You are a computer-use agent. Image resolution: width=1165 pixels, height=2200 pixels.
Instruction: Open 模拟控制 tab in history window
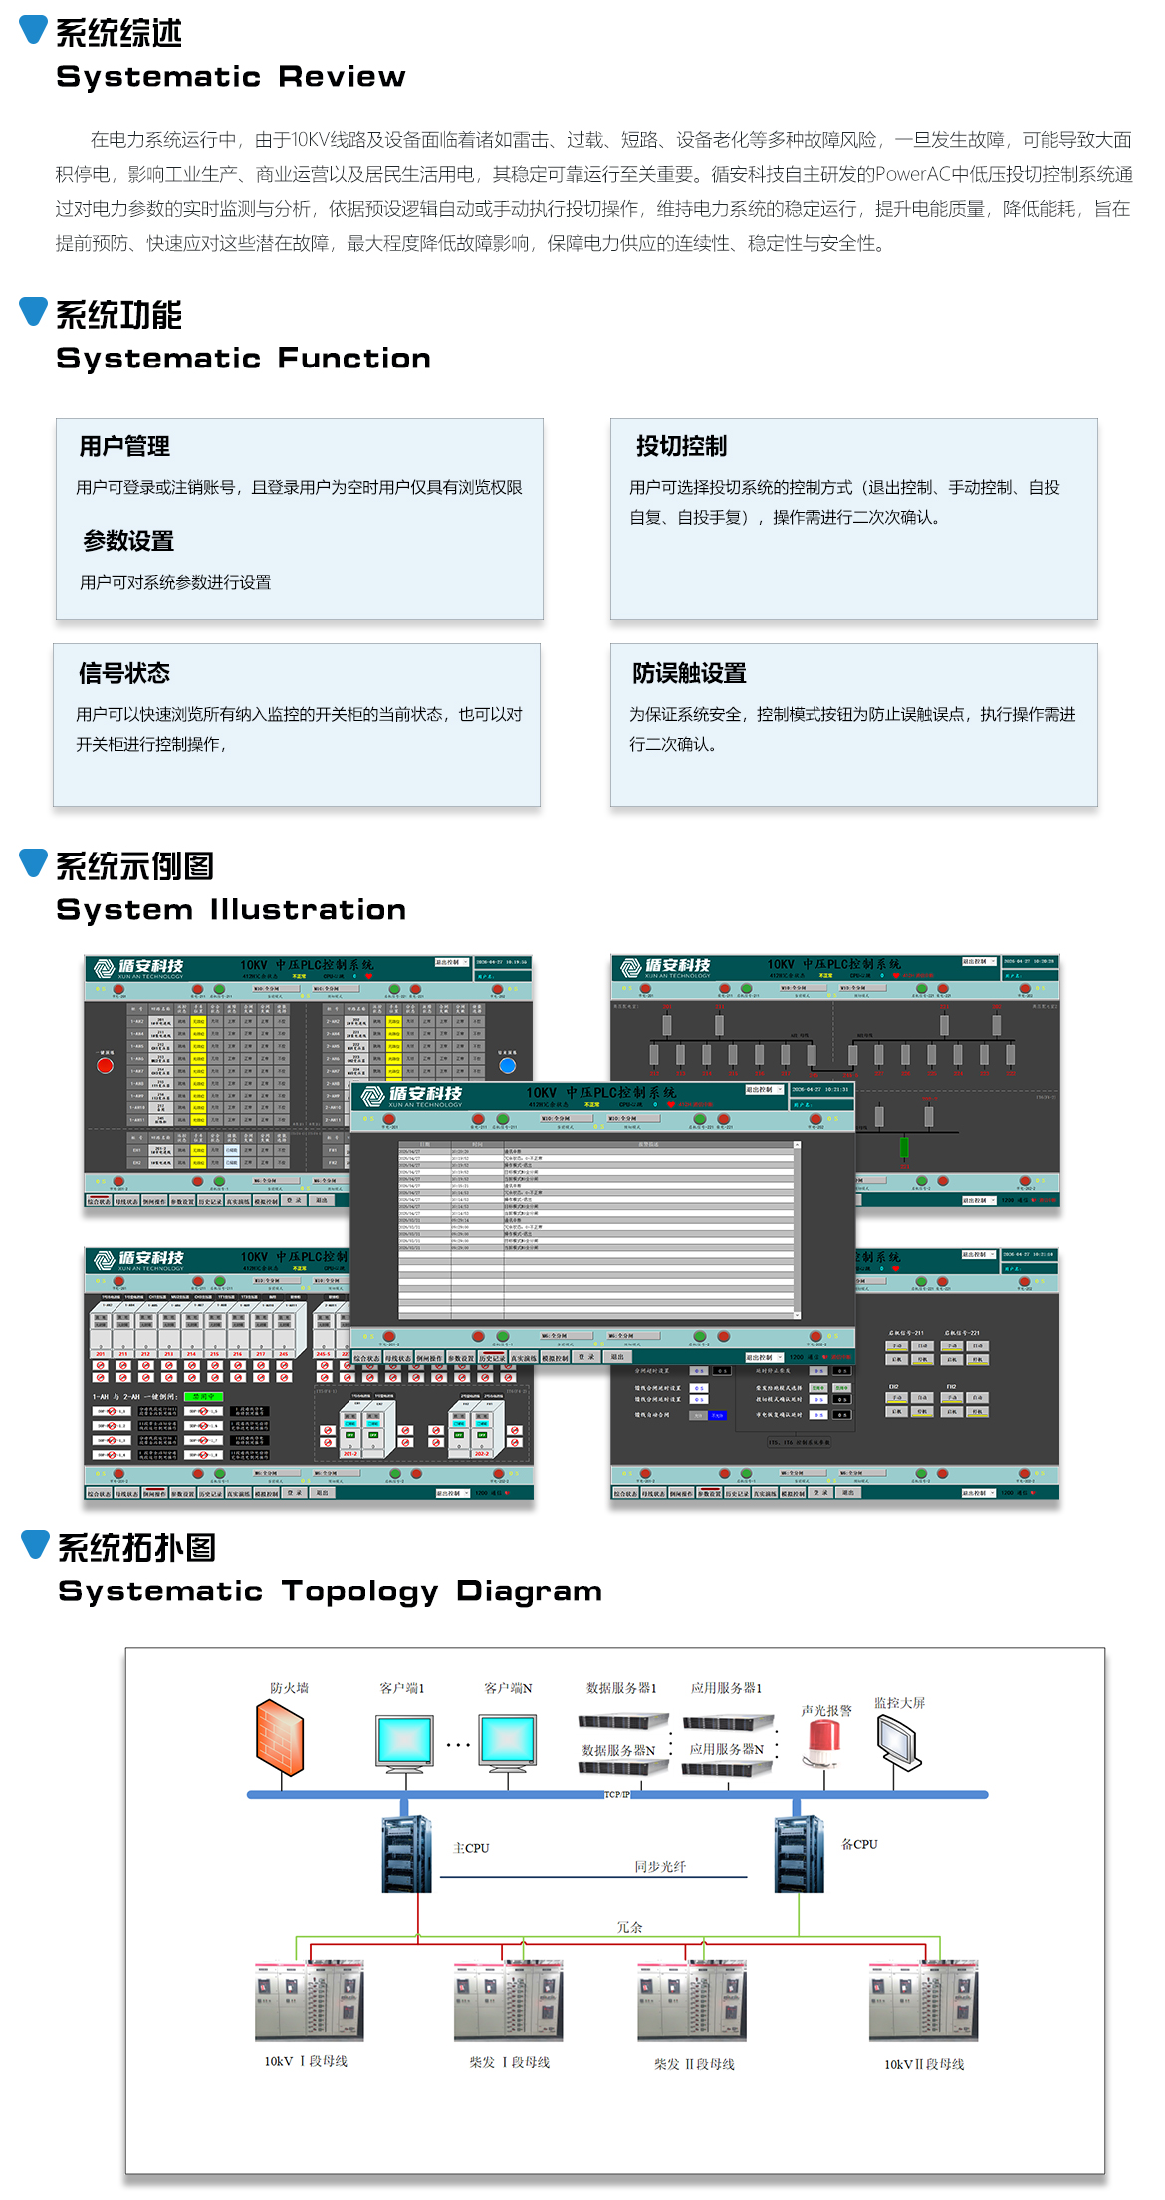pos(555,1358)
